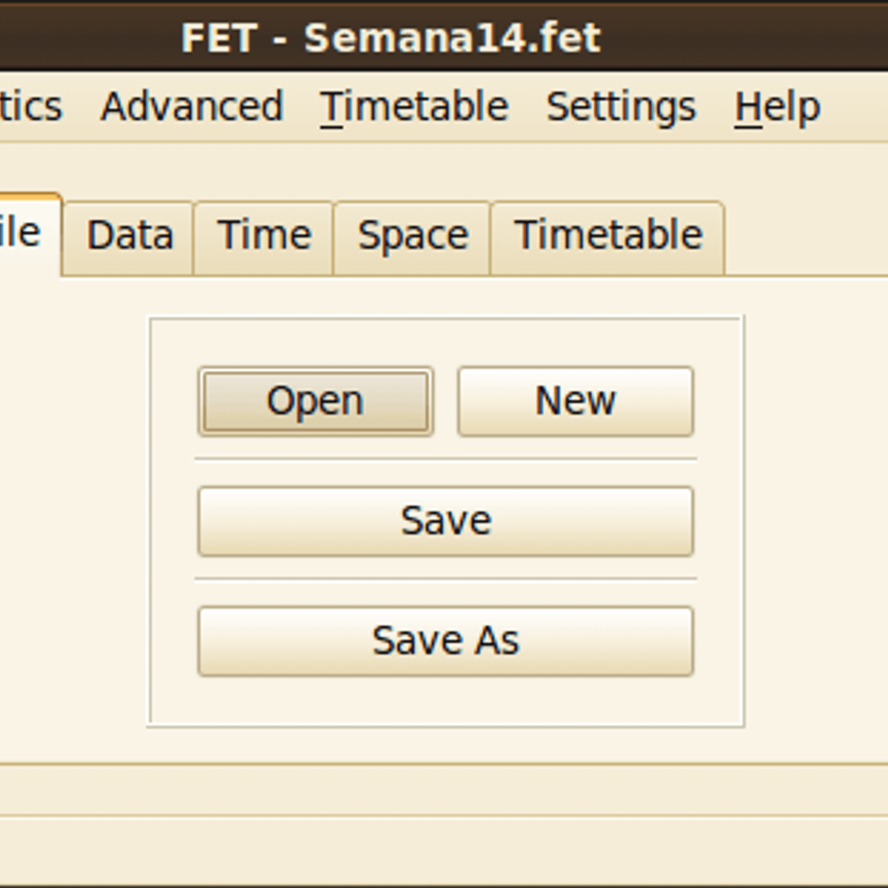The image size is (888, 888).
Task: Open the Advanced menu
Action: click(x=192, y=107)
